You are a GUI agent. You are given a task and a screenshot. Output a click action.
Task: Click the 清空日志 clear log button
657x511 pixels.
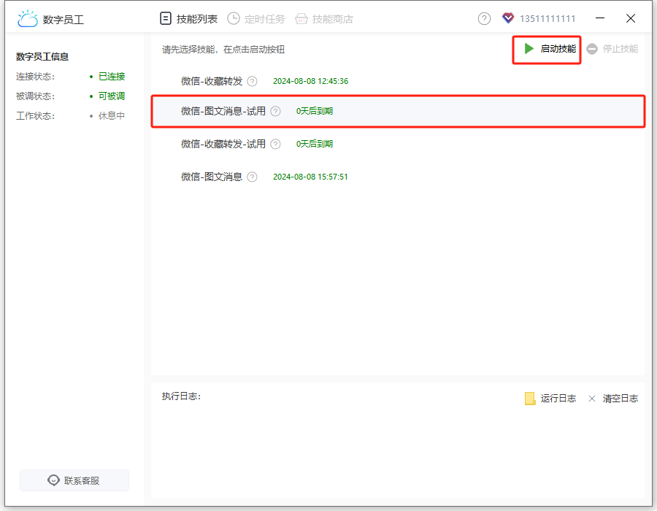pos(613,399)
